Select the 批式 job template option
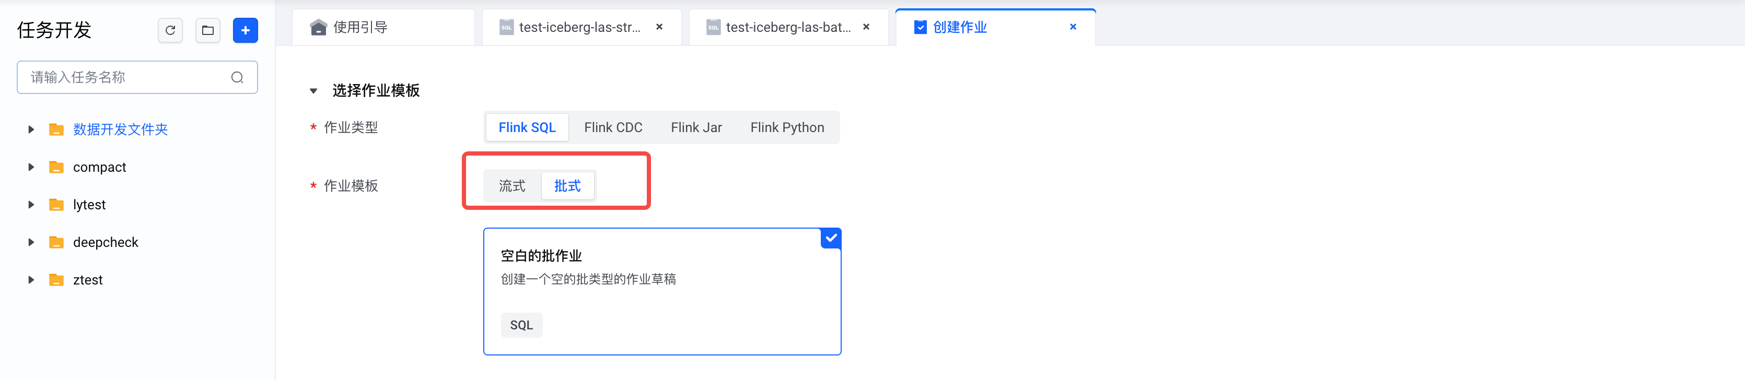 pos(568,186)
